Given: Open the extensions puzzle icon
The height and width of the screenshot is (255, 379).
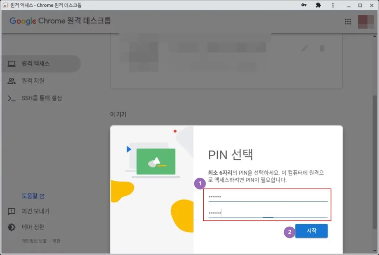Looking at the screenshot, I should 318,5.
